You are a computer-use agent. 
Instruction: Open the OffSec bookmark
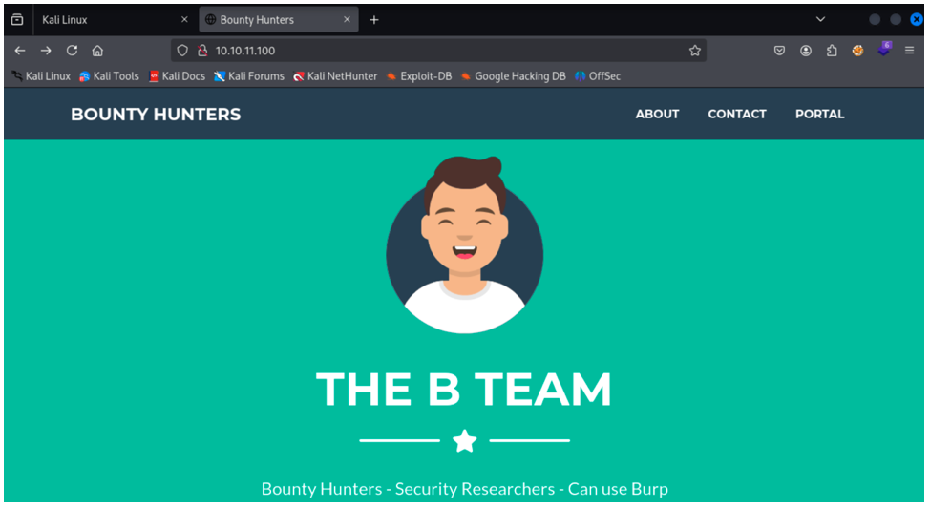pyautogui.click(x=598, y=76)
